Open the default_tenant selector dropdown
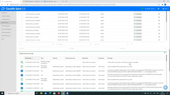The width and height of the screenshot is (170, 95). point(150,9)
